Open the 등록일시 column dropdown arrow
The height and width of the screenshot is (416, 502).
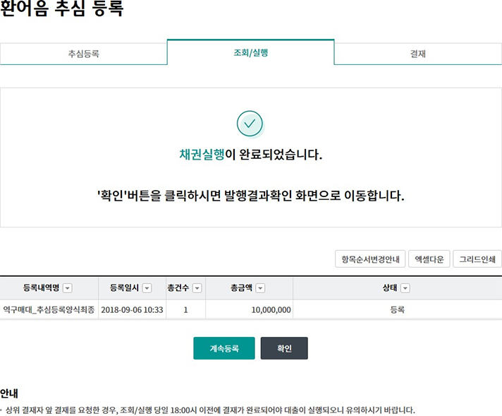147,288
